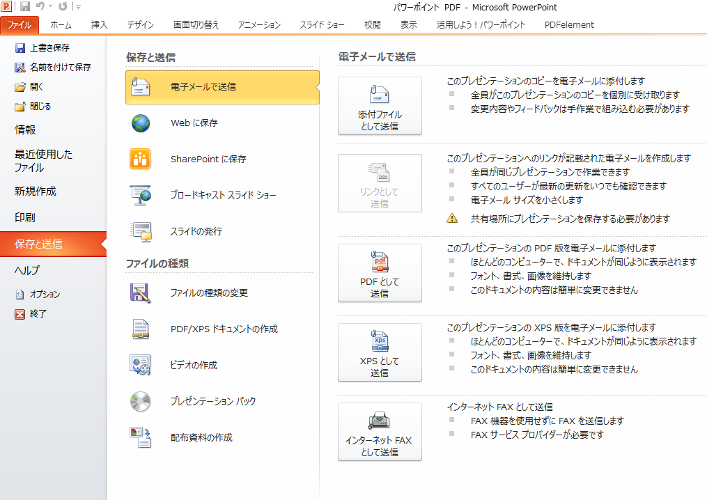Click the ファイルの種類の変更 label
This screenshot has height=500, width=707.
(209, 292)
